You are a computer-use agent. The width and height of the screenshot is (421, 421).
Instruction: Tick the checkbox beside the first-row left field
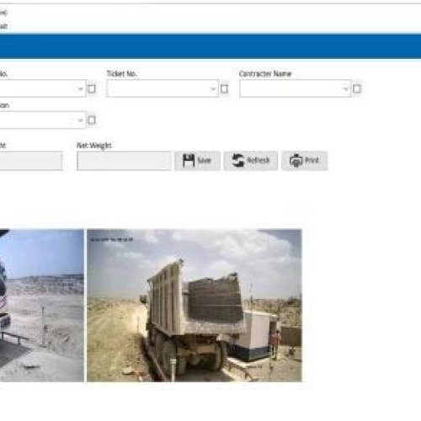(92, 89)
